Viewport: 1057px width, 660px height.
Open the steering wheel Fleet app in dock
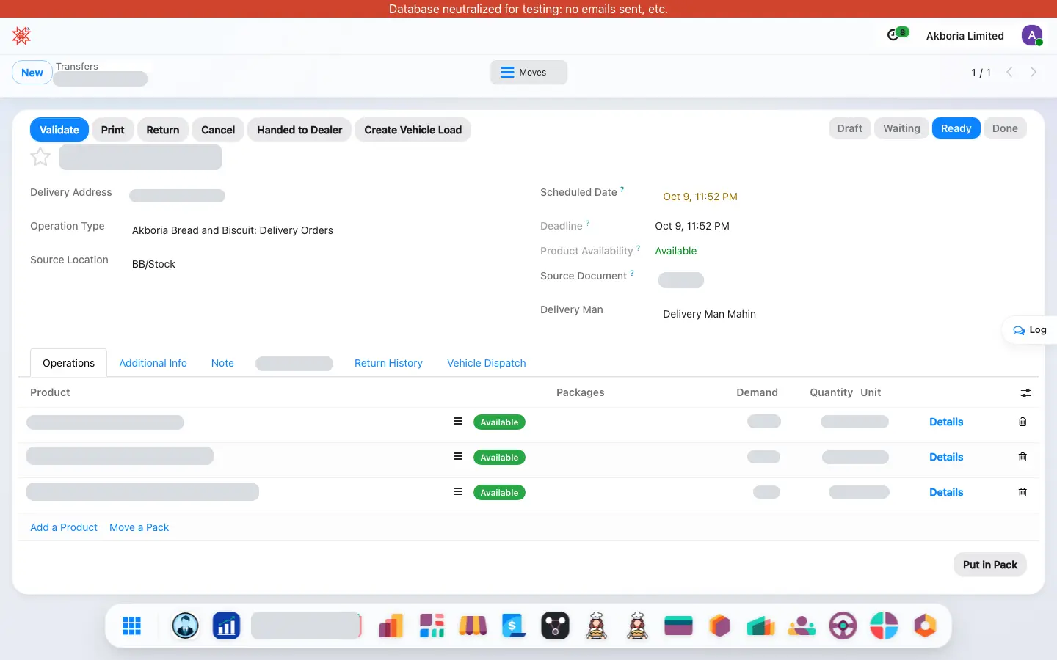[843, 626]
